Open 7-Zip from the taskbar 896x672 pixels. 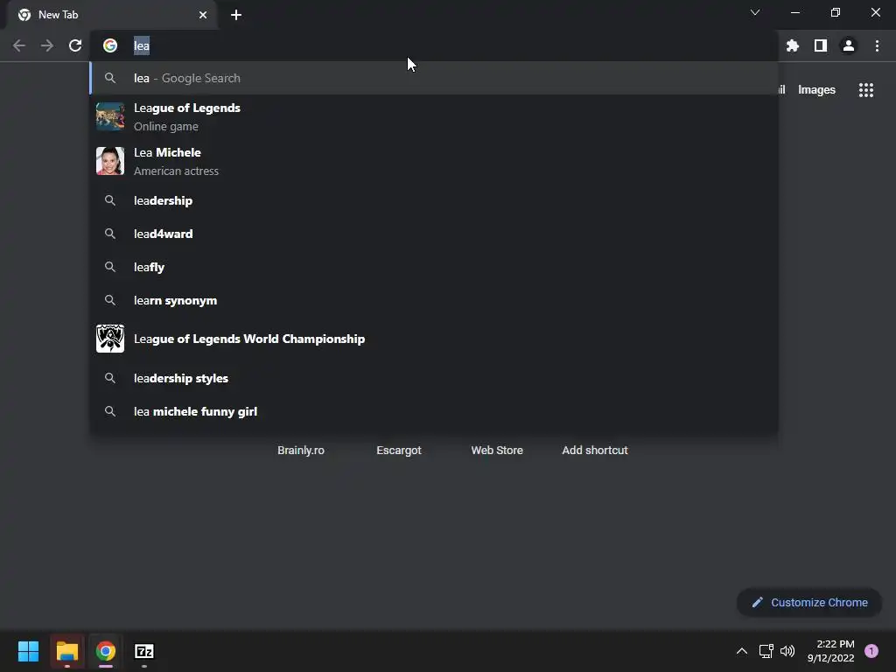click(144, 651)
